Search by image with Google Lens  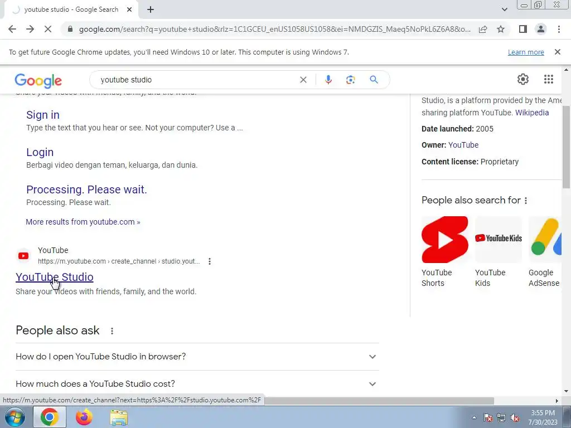350,80
